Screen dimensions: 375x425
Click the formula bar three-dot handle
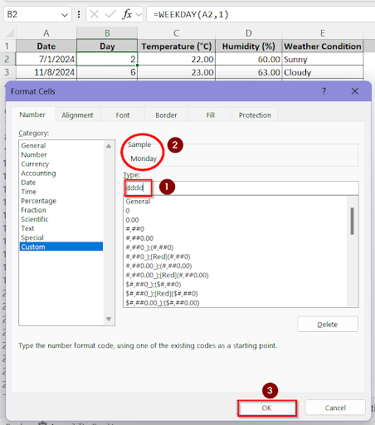coord(79,14)
